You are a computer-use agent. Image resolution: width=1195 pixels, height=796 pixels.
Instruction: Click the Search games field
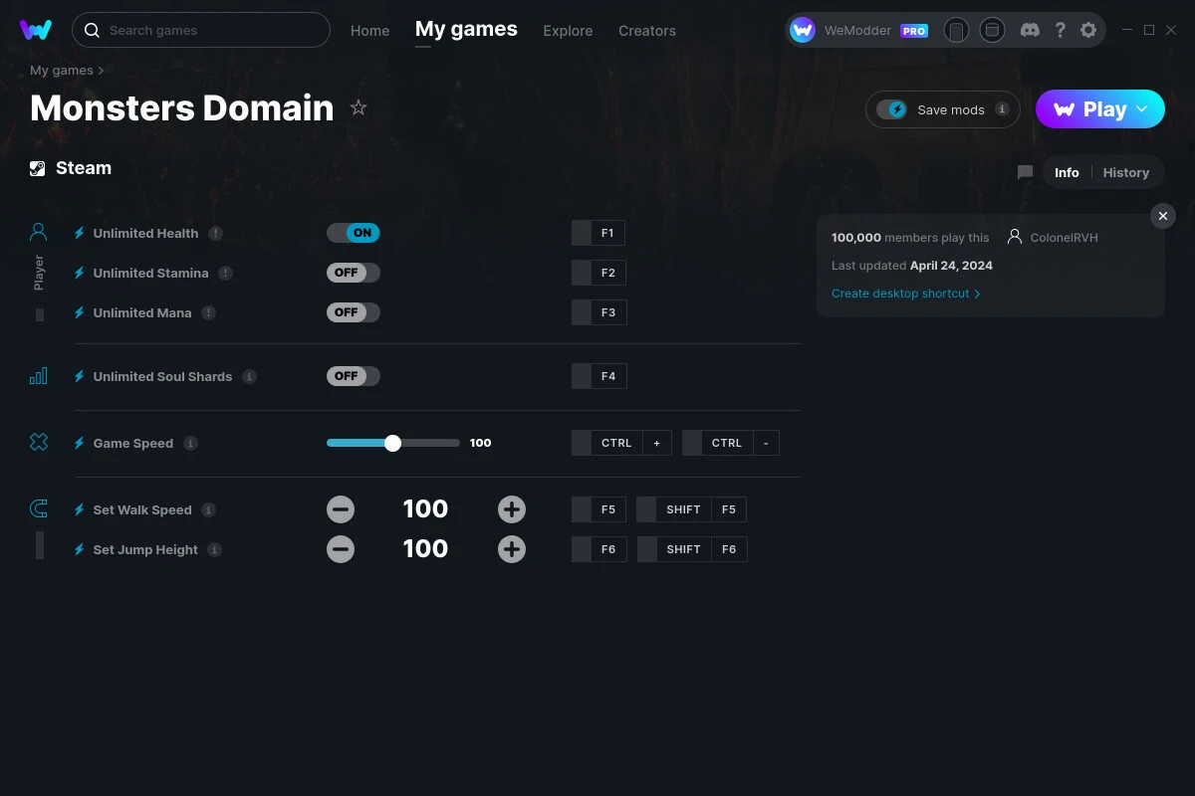(199, 30)
